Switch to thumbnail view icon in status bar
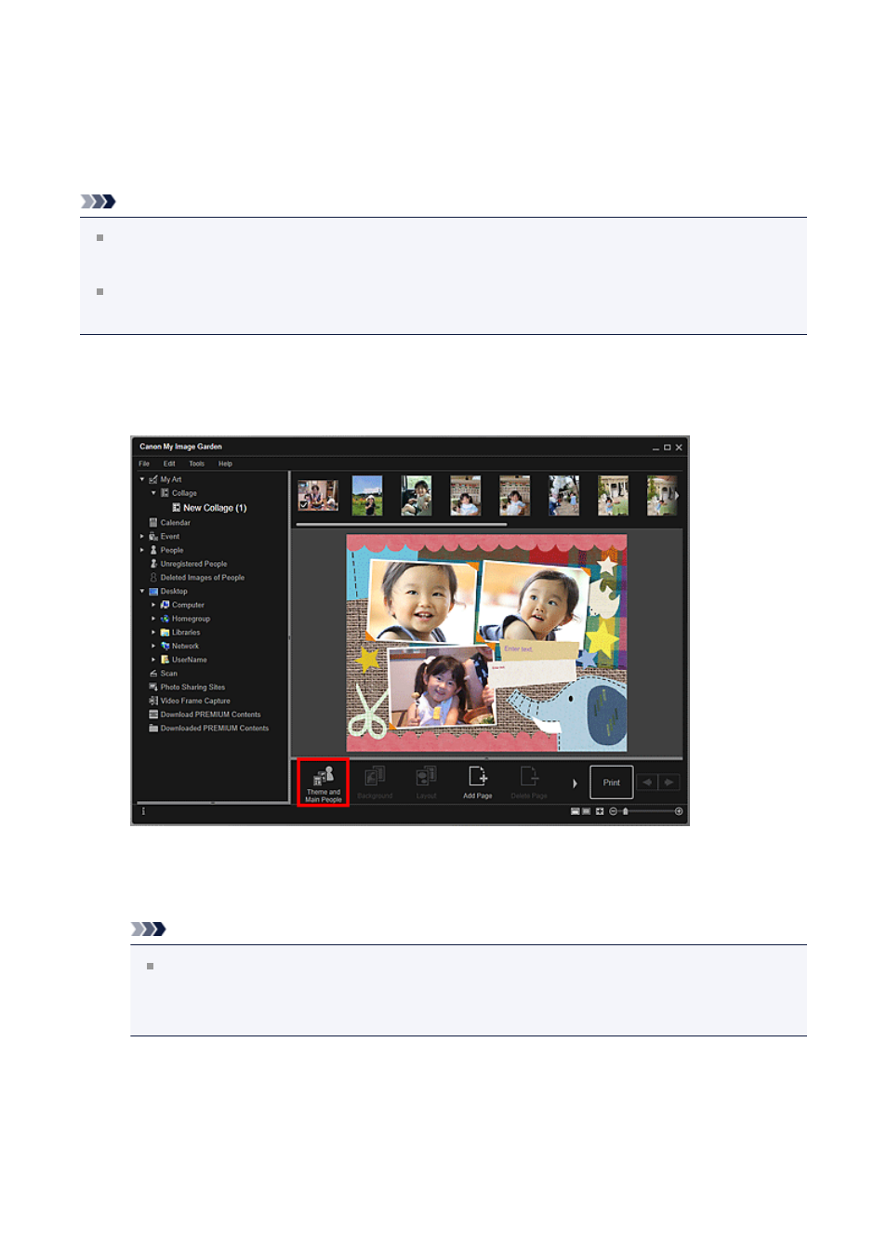This screenshot has height=1256, width=887. click(x=575, y=811)
